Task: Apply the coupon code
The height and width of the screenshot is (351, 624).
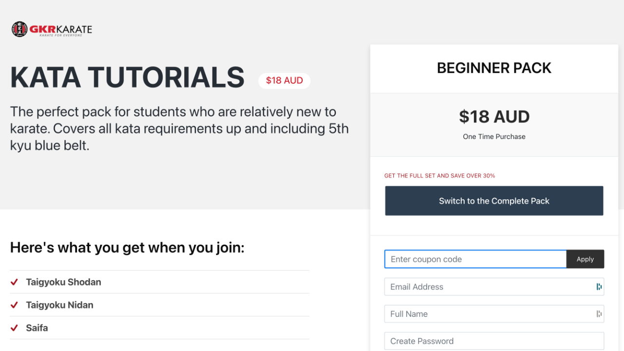Action: click(x=585, y=259)
